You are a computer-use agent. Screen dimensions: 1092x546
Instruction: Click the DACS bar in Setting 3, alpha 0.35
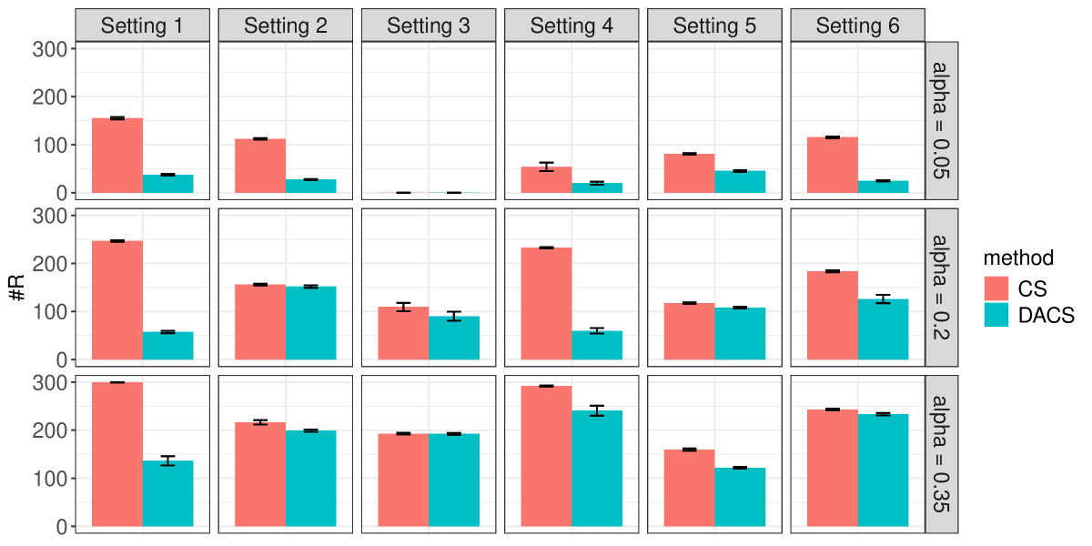click(454, 480)
